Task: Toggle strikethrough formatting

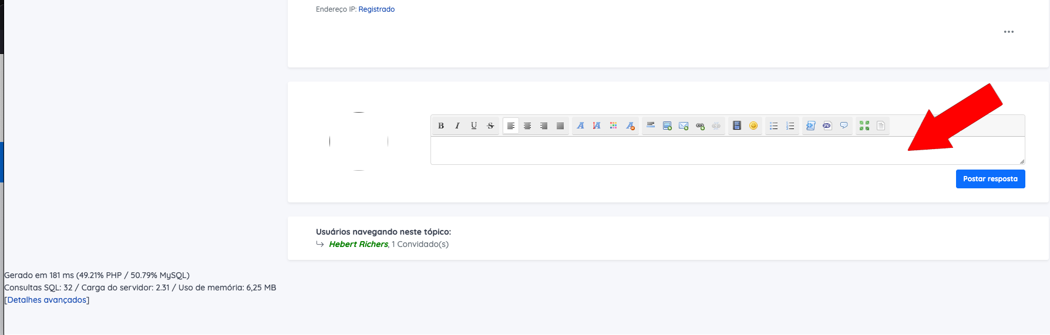Action: (x=490, y=126)
